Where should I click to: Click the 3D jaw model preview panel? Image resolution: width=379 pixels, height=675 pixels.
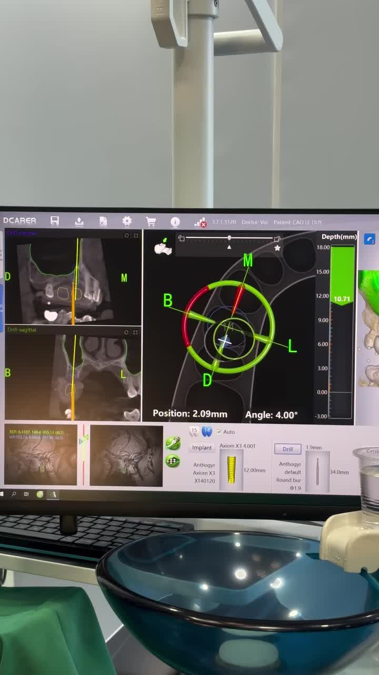point(369,328)
